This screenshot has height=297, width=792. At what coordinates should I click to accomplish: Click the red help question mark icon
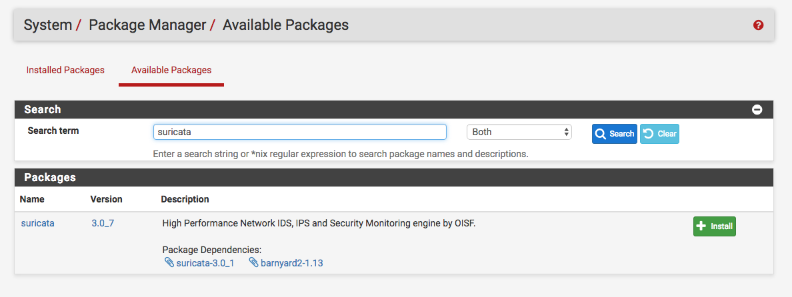[758, 25]
